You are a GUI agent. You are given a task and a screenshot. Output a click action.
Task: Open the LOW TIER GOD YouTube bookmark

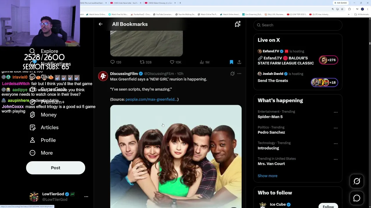(x=297, y=14)
